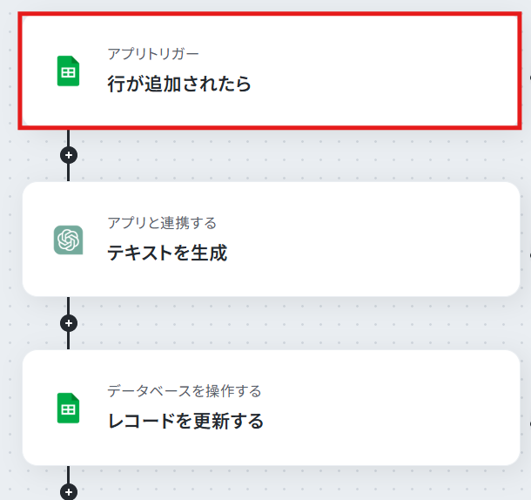Open the red-highlighted app trigger card
This screenshot has width=531, height=500.
(270, 71)
